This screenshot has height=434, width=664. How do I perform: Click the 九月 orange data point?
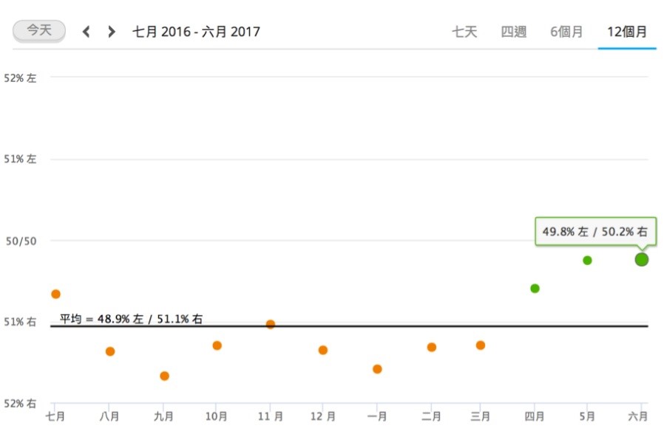165,376
